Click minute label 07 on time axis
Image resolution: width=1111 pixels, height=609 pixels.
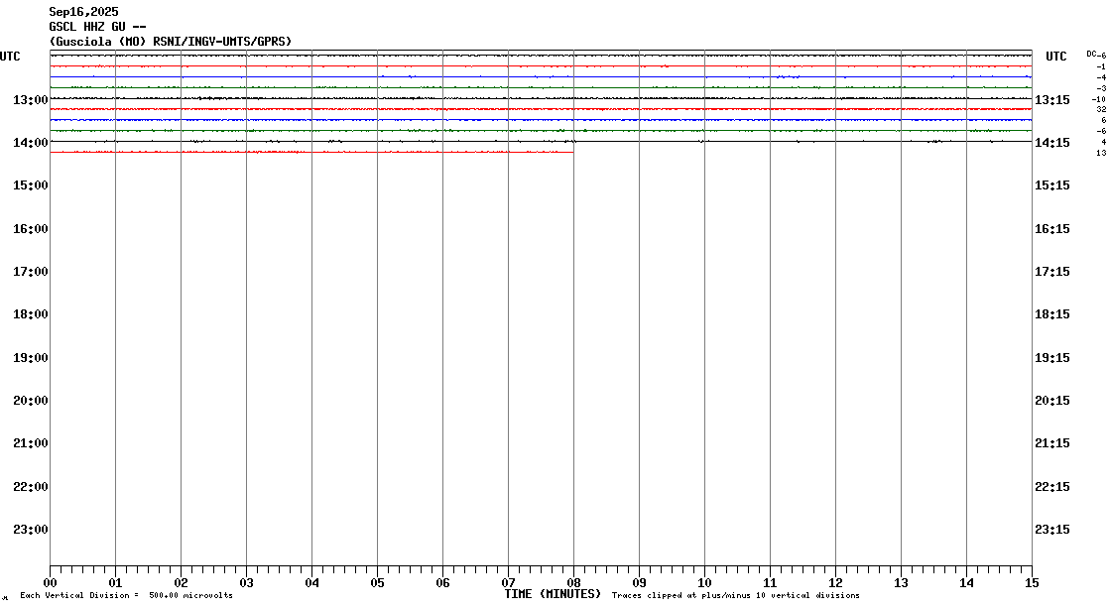[x=508, y=583]
